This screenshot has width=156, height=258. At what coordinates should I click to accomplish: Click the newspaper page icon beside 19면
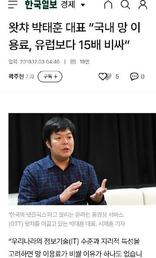pos(73,62)
